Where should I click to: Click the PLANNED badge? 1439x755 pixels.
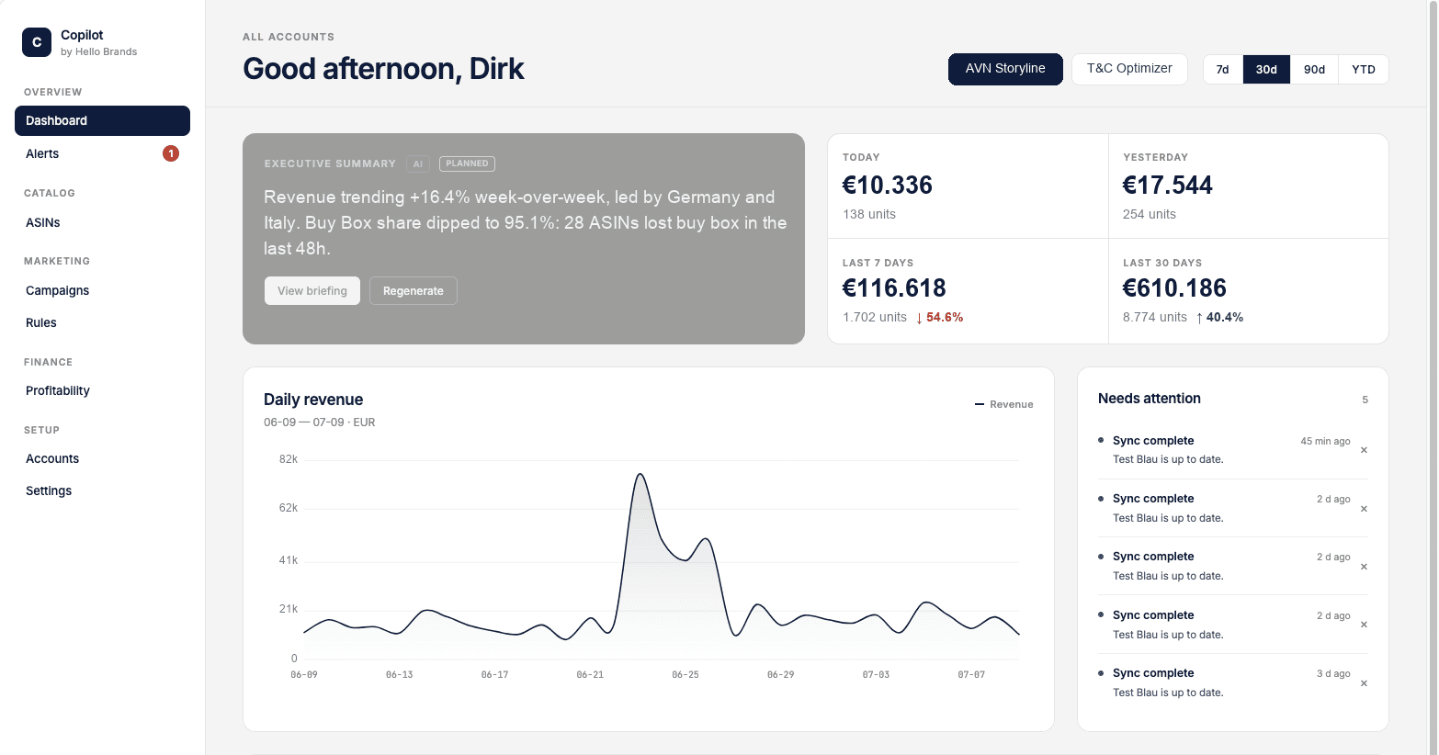click(467, 163)
